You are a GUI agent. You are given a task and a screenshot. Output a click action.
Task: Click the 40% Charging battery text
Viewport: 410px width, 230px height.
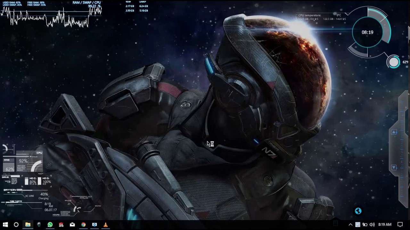point(44,196)
